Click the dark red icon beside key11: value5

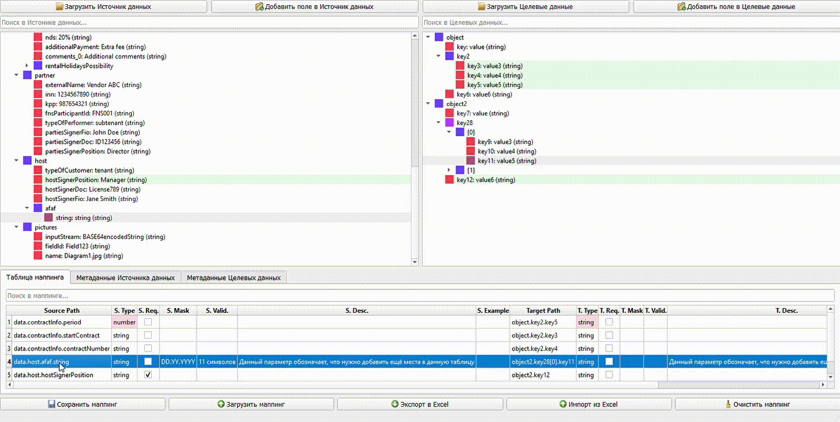[x=470, y=161]
